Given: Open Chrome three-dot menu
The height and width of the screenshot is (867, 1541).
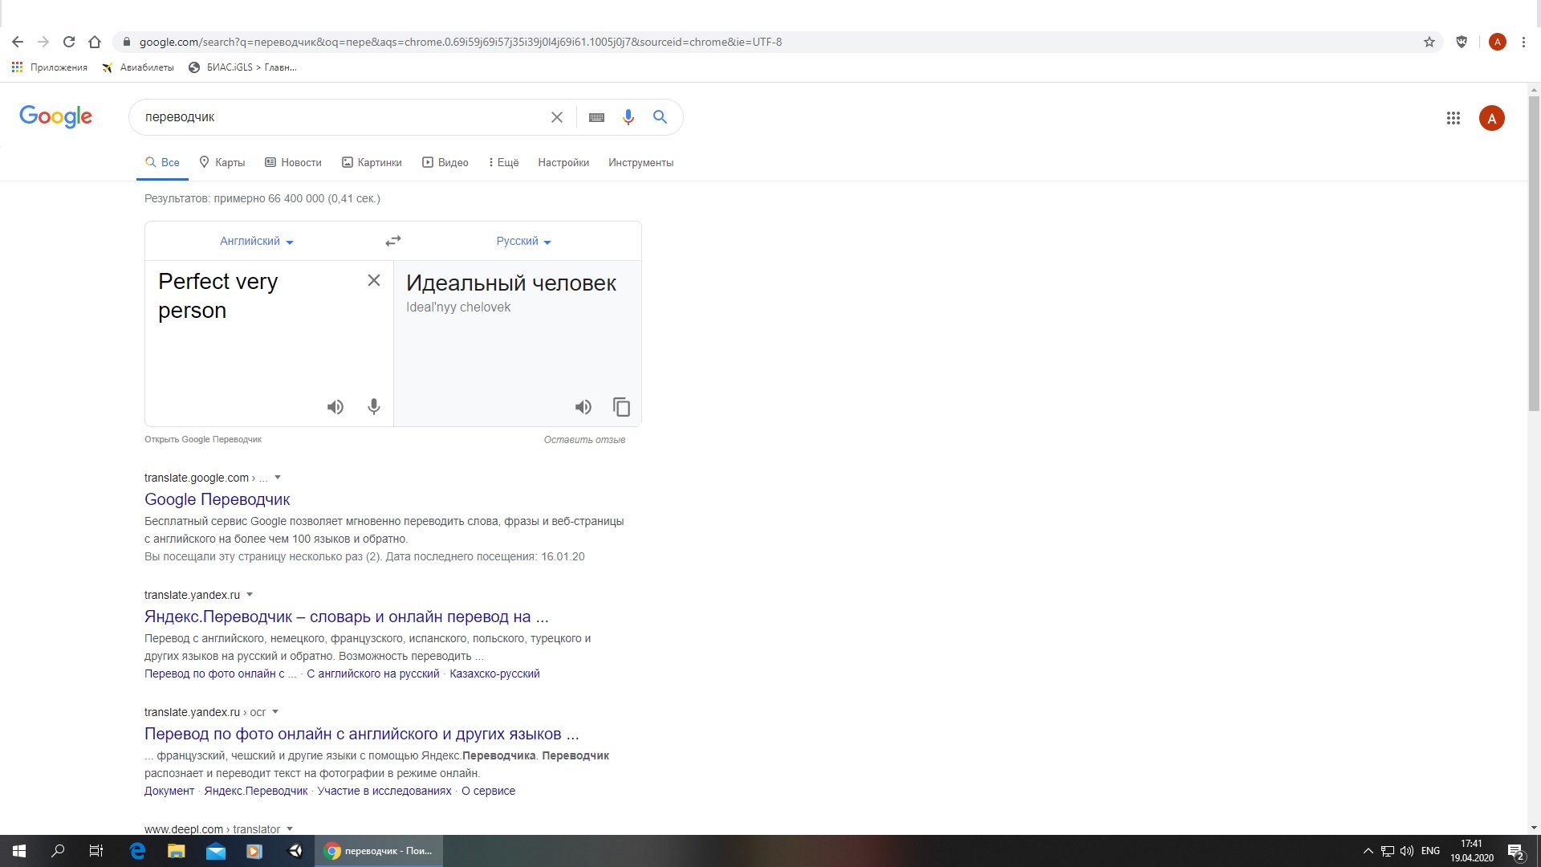Looking at the screenshot, I should [1523, 42].
